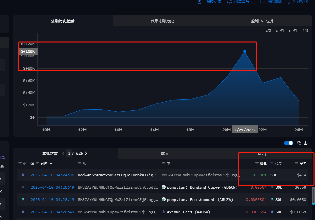The image size is (315, 220).
Task: Open the filter icon next to 从
Action: pos(79,163)
